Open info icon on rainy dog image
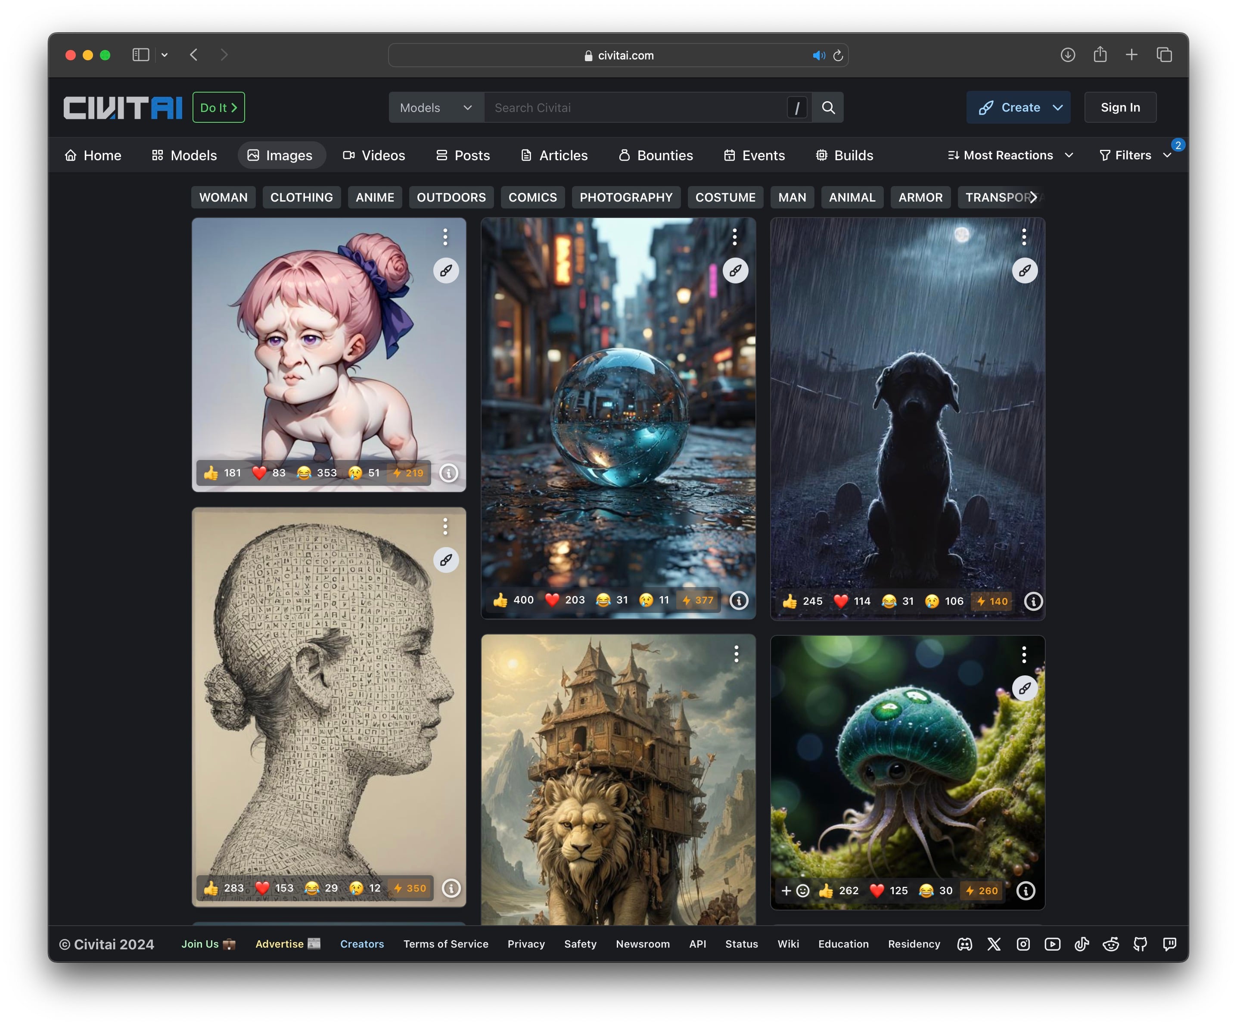Screen dimensions: 1237x1026 pos(1033,601)
